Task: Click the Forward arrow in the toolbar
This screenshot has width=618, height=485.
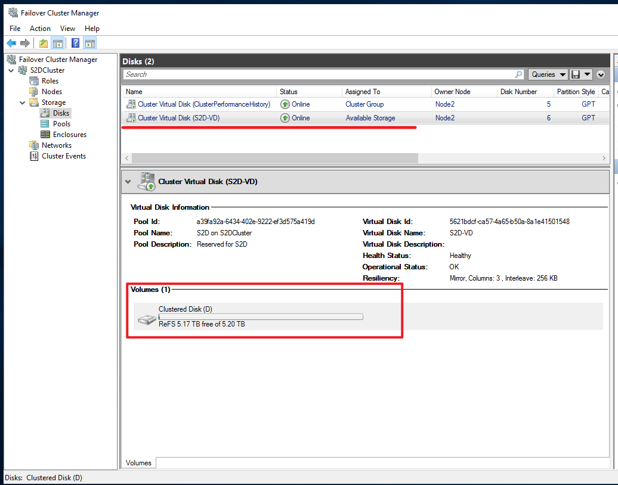Action: [x=25, y=43]
